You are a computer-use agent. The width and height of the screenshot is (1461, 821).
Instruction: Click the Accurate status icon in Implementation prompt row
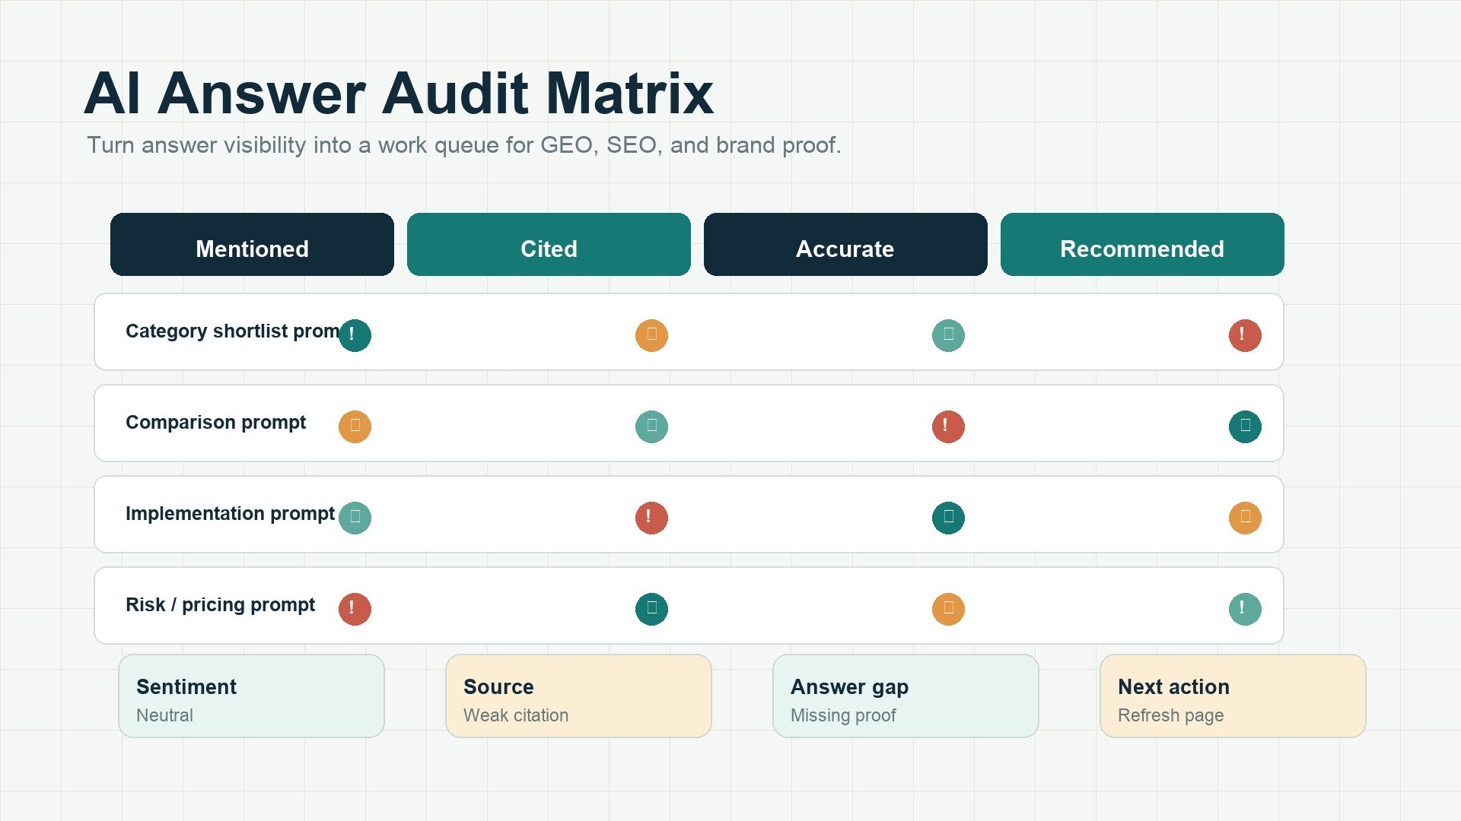pos(948,518)
